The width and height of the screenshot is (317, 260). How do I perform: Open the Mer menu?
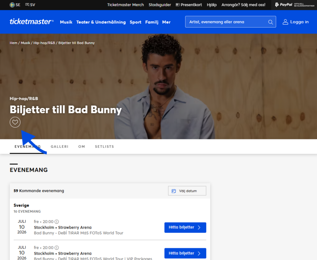click(166, 22)
